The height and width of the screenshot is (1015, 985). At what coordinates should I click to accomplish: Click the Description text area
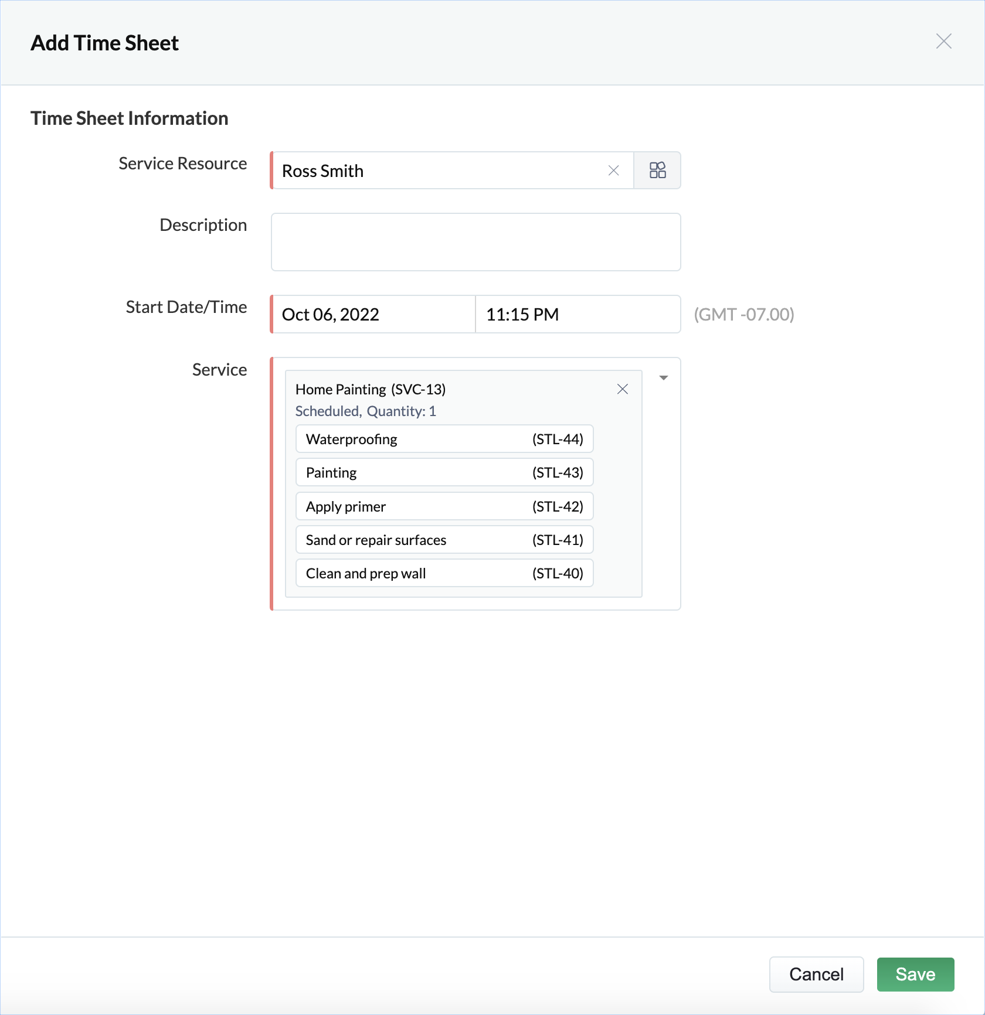click(475, 242)
